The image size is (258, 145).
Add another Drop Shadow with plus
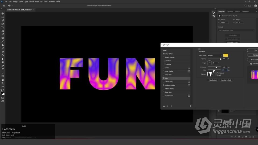coord(189,96)
